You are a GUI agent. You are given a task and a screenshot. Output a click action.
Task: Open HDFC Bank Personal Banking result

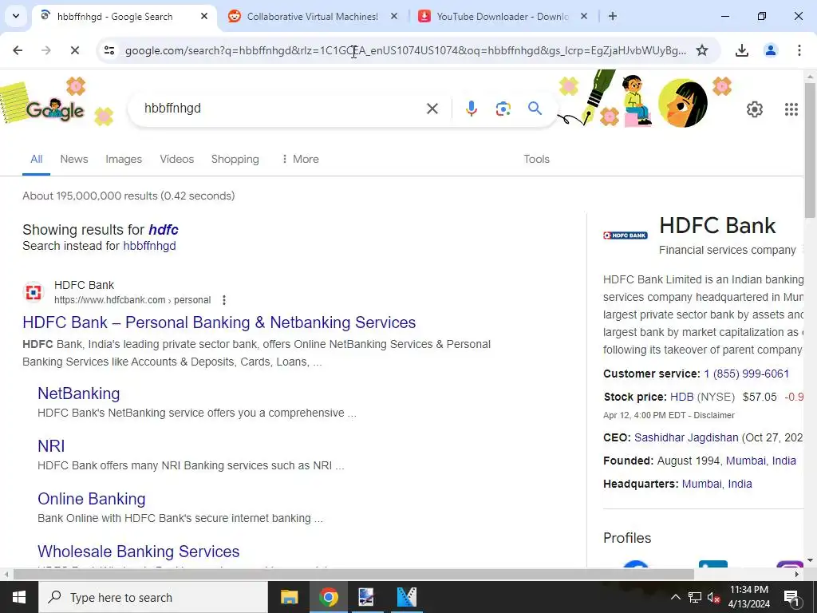click(x=219, y=322)
